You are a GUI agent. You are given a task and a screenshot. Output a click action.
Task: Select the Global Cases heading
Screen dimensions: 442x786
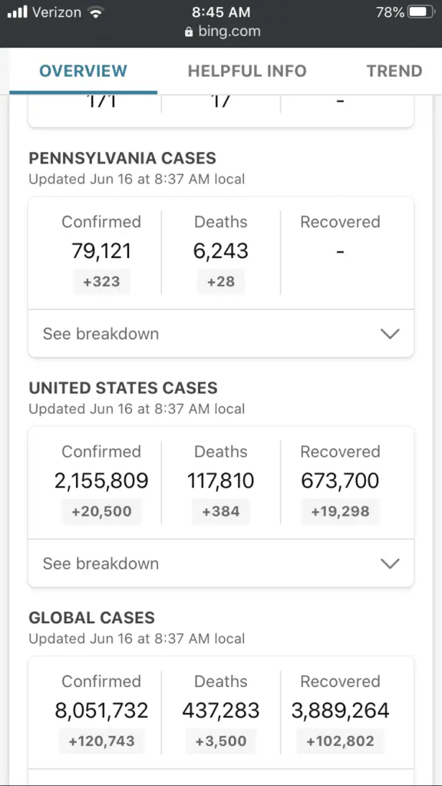point(92,618)
